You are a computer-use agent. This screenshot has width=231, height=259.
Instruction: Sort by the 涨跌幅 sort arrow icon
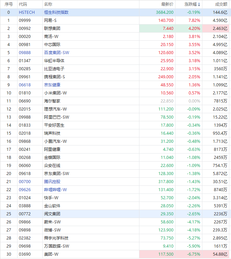click(199, 4)
